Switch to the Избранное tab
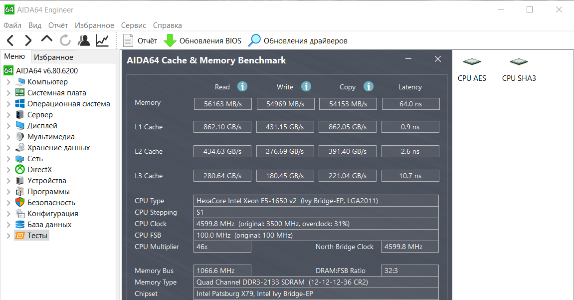574x300 pixels. click(x=53, y=57)
